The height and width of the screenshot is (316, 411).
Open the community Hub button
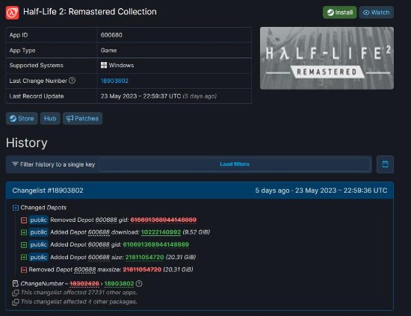click(x=50, y=119)
